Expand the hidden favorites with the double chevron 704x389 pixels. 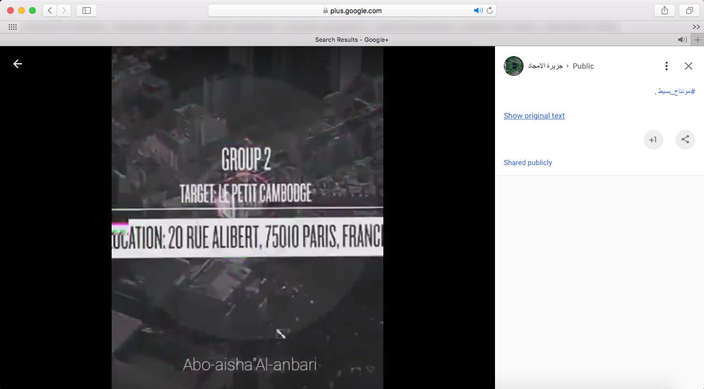click(x=696, y=27)
